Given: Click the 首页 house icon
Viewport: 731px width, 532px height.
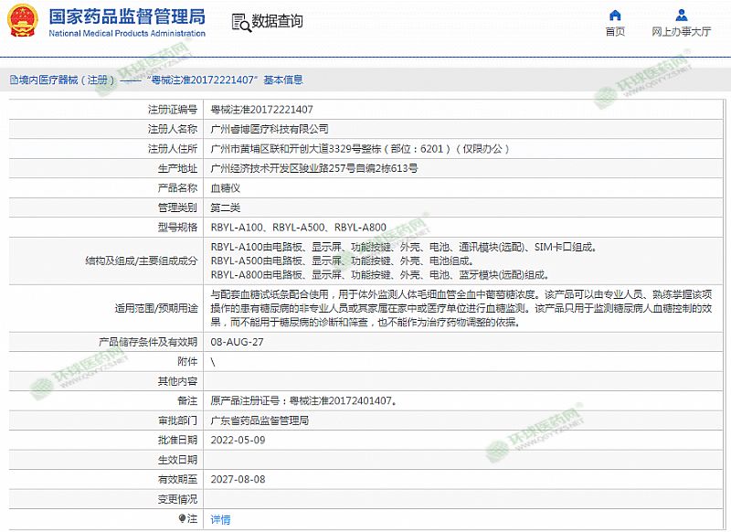Looking at the screenshot, I should pyautogui.click(x=615, y=15).
